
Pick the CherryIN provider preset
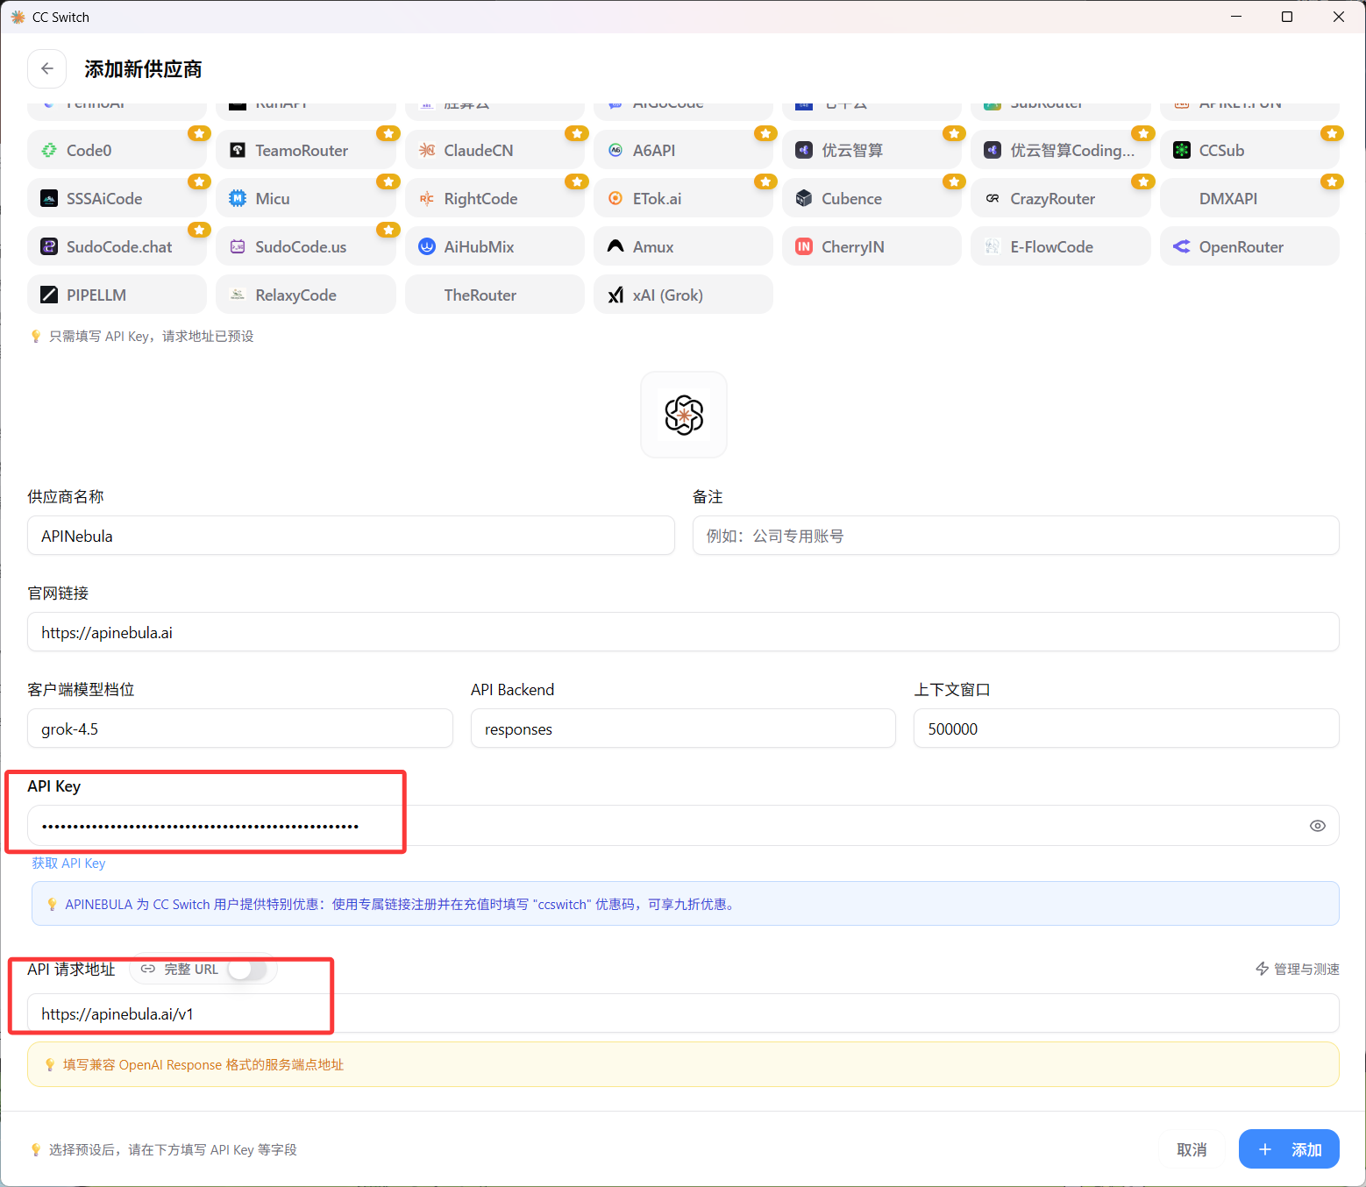(x=872, y=246)
